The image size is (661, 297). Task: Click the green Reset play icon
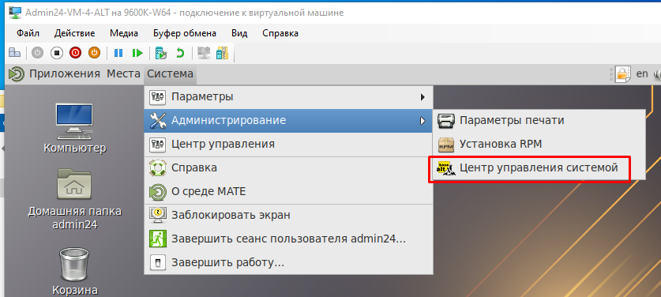pyautogui.click(x=137, y=53)
